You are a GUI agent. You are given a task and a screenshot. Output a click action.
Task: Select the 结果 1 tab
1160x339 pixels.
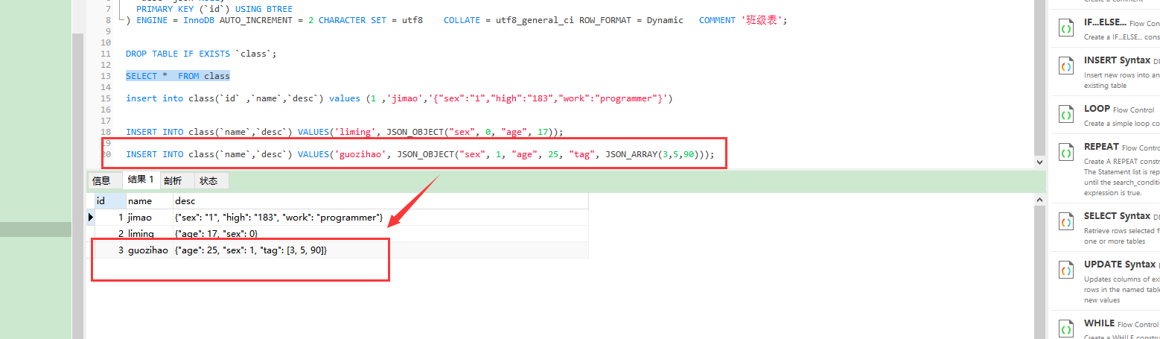point(140,180)
